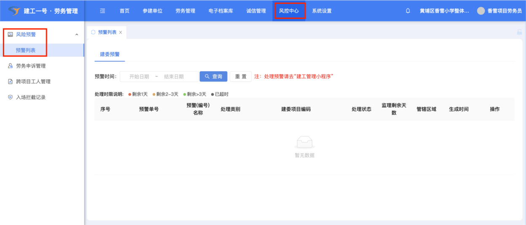
Task: Close the 预警列表 tab
Action: 121,32
